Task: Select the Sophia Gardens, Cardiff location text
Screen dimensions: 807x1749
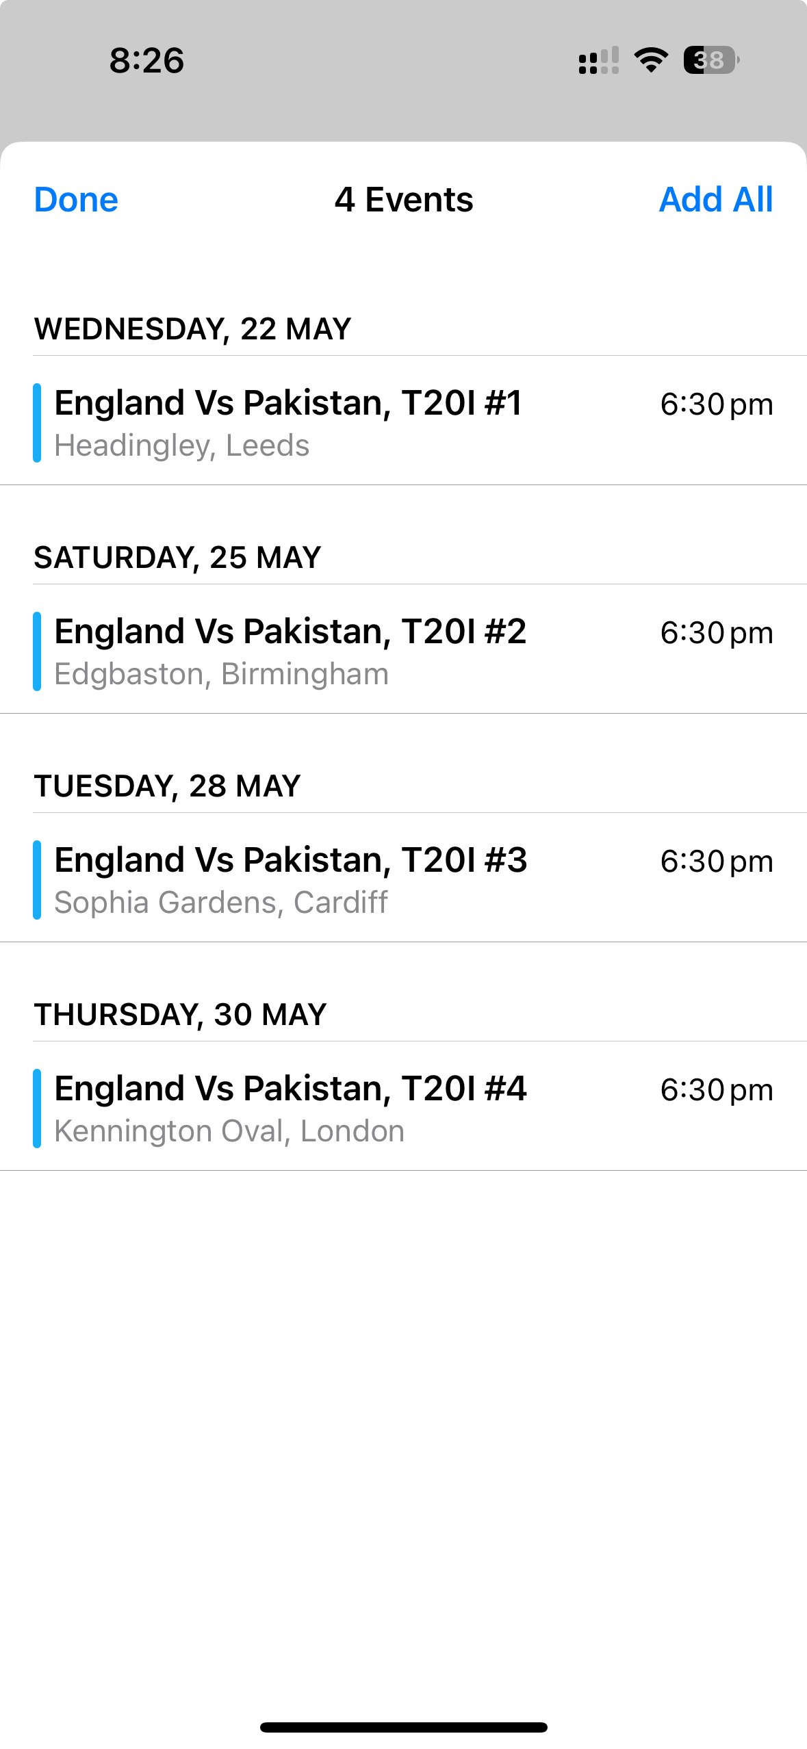Action: coord(220,903)
